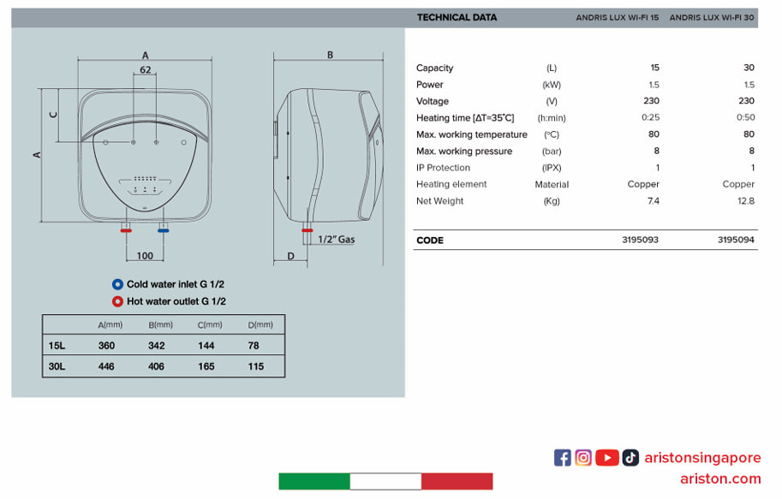Screen dimensions: 782x499
Task: Click the 15L row header in dimensions table
Action: pyautogui.click(x=57, y=346)
